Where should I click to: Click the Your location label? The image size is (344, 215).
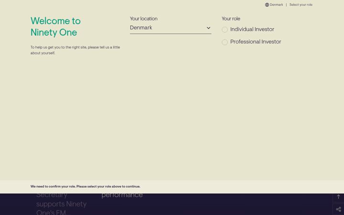tap(143, 19)
